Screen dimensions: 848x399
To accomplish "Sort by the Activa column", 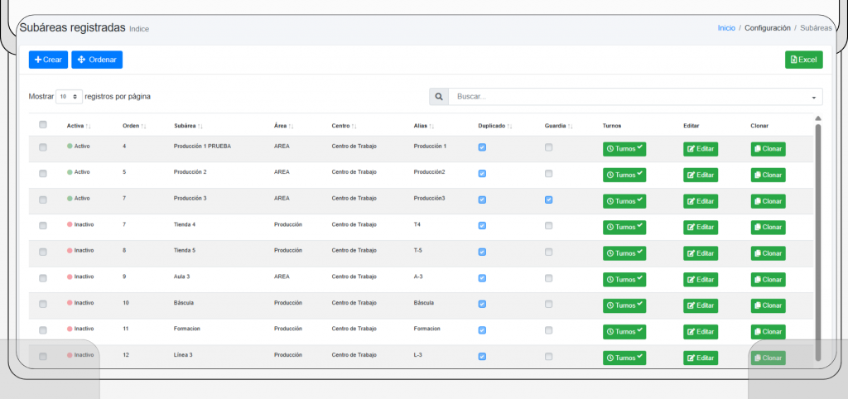I will click(x=79, y=126).
